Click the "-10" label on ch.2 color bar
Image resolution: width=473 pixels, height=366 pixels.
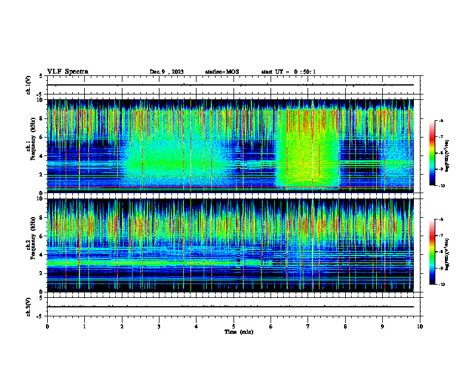pyautogui.click(x=442, y=285)
